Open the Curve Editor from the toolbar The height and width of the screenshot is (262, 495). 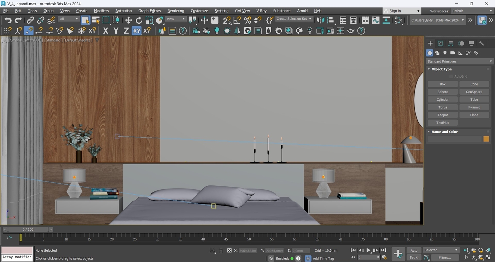(375, 20)
